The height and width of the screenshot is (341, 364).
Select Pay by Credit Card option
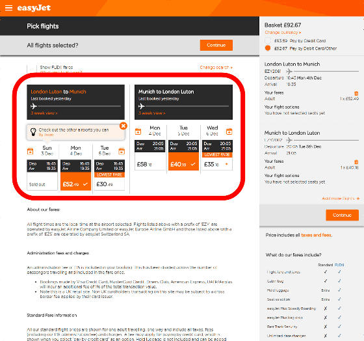pyautogui.click(x=268, y=40)
